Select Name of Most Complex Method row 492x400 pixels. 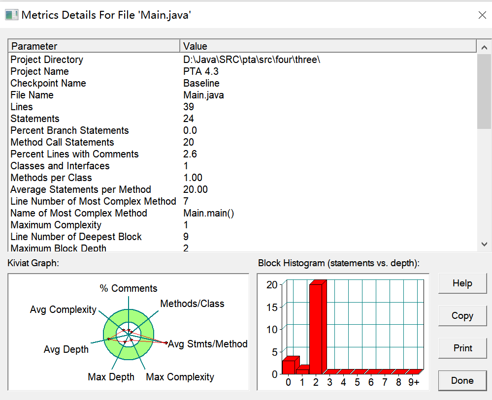[x=242, y=213]
